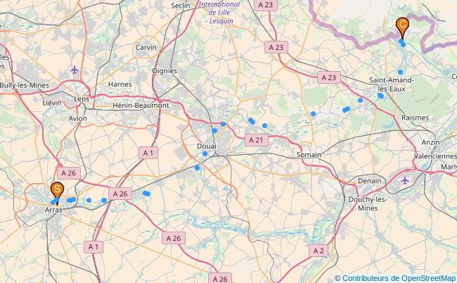Screen dimensions: 457x283
Task: Click the Hénin-Beaumont town label
Action: [141, 106]
